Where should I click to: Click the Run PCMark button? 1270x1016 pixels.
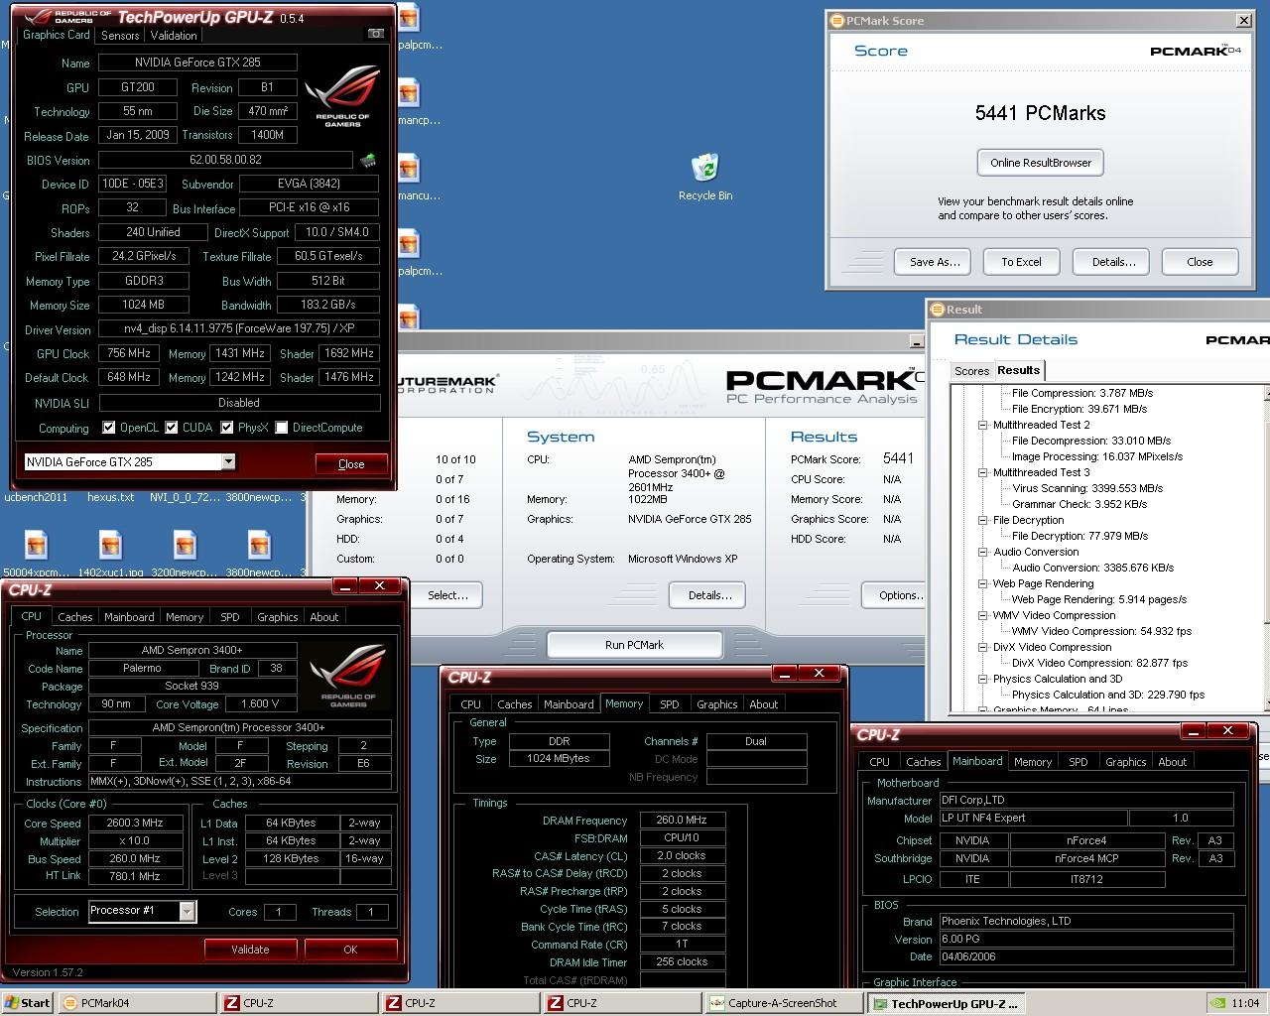click(x=634, y=645)
